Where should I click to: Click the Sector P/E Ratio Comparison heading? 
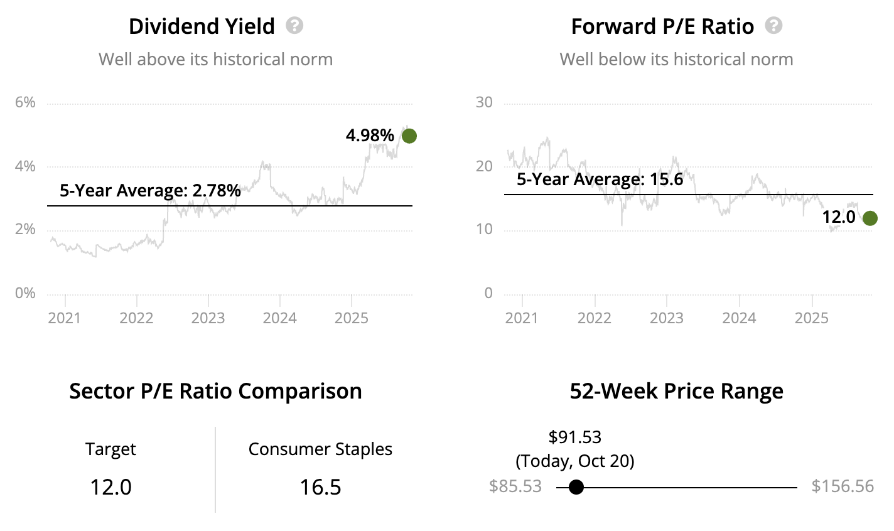[215, 391]
